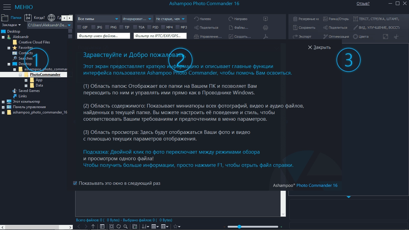The height and width of the screenshot is (230, 409).
Task: Expand the Favorites tree node
Action: 9,48
